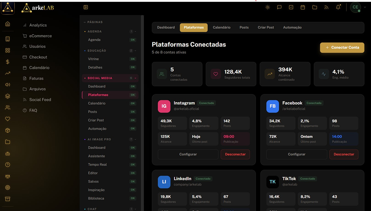Open the Posts tab at the top
This screenshot has width=371, height=211.
244,27
